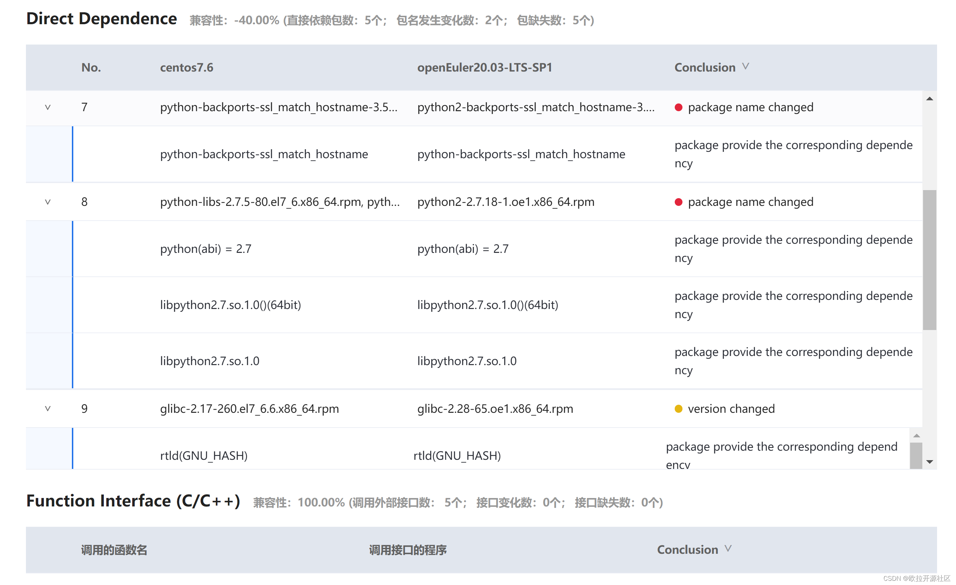Select the 'centos7.6' column header
The image size is (956, 585).
click(x=187, y=67)
